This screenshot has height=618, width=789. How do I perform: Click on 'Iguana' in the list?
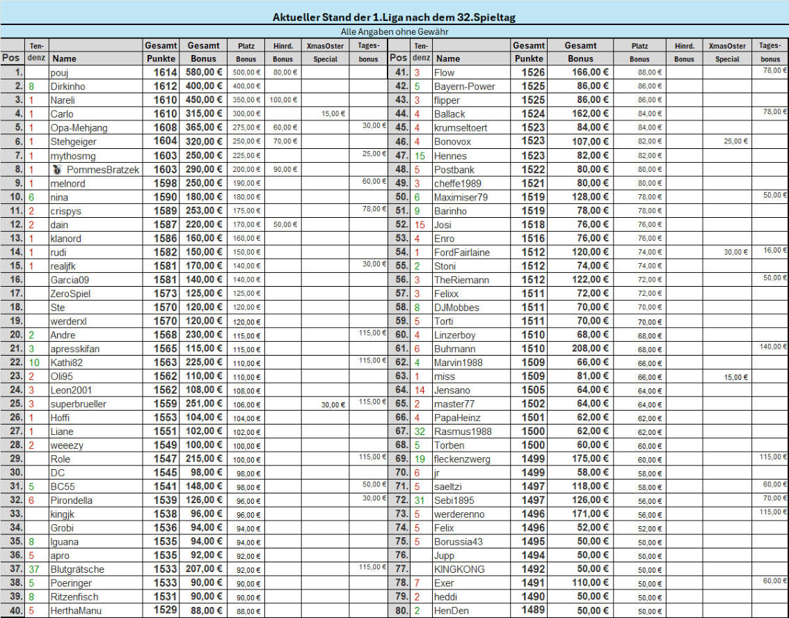[x=65, y=542]
